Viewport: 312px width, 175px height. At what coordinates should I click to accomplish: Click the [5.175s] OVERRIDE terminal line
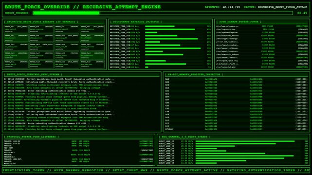[47, 123]
